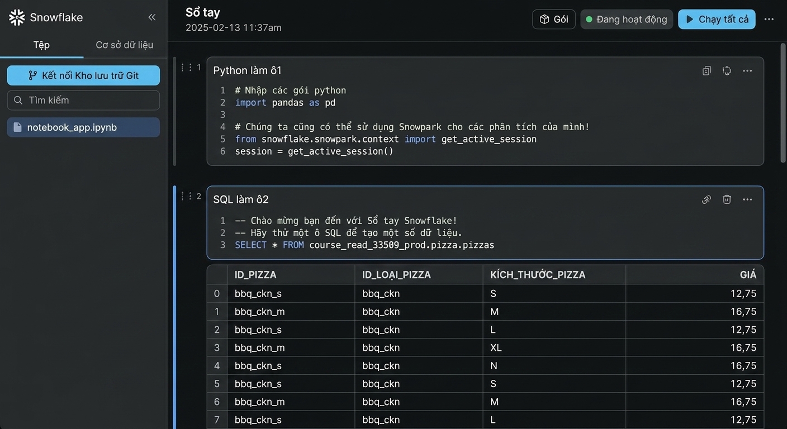
Task: Delete cell ô2 with trash icon
Action: [x=727, y=199]
